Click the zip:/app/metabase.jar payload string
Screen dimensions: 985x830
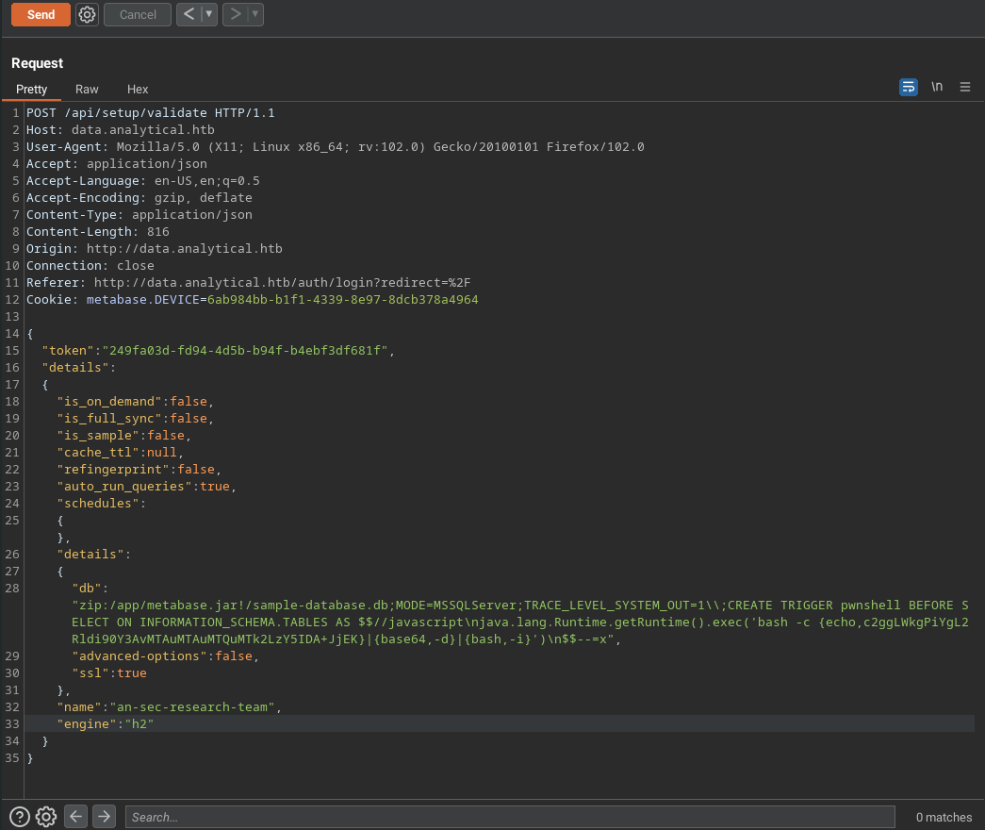tap(520, 622)
